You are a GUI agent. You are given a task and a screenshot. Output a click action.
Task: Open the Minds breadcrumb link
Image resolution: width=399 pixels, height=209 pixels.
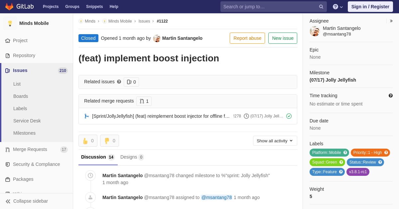click(90, 21)
